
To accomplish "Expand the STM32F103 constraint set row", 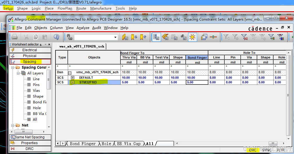I will 72,82.
